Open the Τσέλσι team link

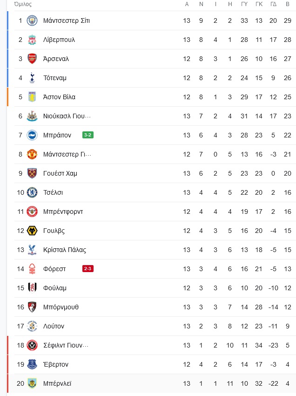(x=53, y=192)
